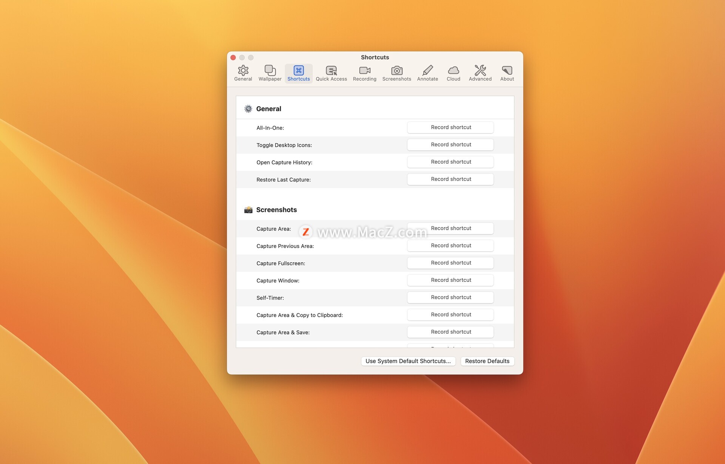Click the All-In-One label

click(270, 128)
